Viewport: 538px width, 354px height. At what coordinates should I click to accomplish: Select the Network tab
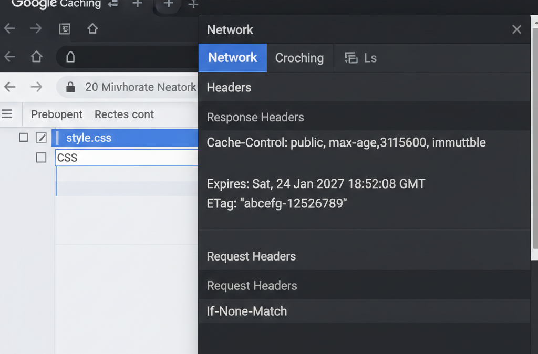pos(233,58)
